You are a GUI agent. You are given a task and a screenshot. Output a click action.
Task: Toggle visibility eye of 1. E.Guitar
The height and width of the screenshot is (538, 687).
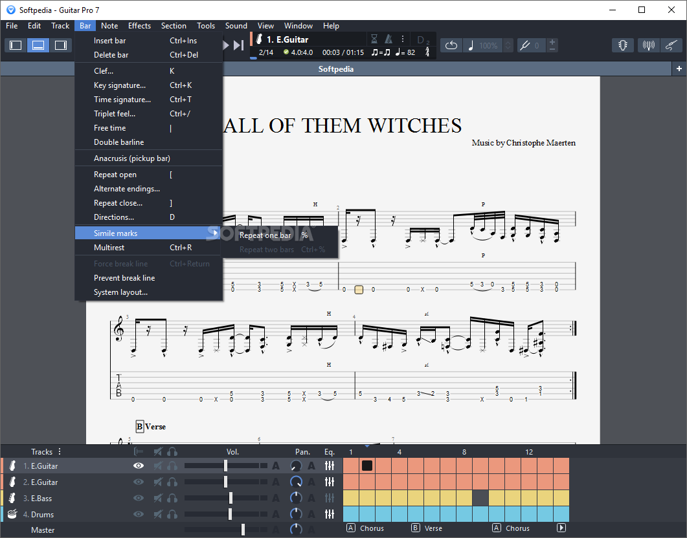[139, 466]
